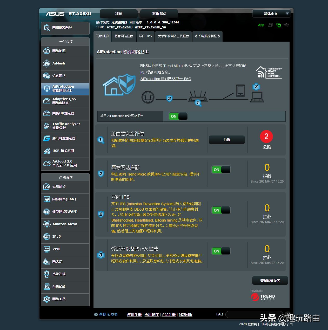Open the firewall flame icon
Image resolution: width=328 pixels, height=330 pixels.
[x=47, y=262]
